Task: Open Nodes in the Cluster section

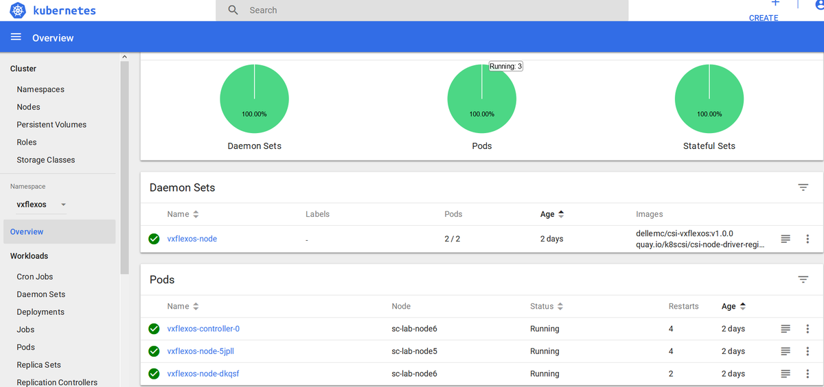Action: [x=28, y=107]
